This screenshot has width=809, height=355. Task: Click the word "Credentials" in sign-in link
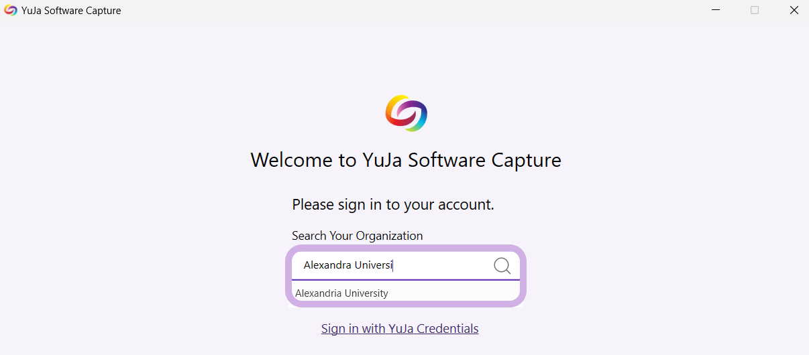click(447, 329)
